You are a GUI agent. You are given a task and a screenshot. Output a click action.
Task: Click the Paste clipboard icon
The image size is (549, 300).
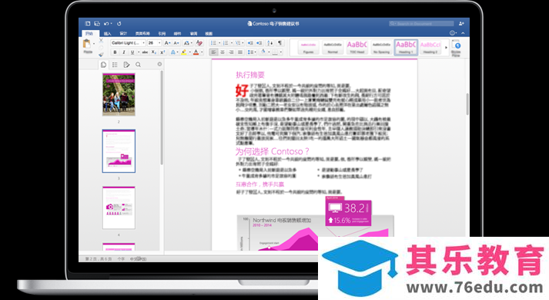pyautogui.click(x=86, y=44)
